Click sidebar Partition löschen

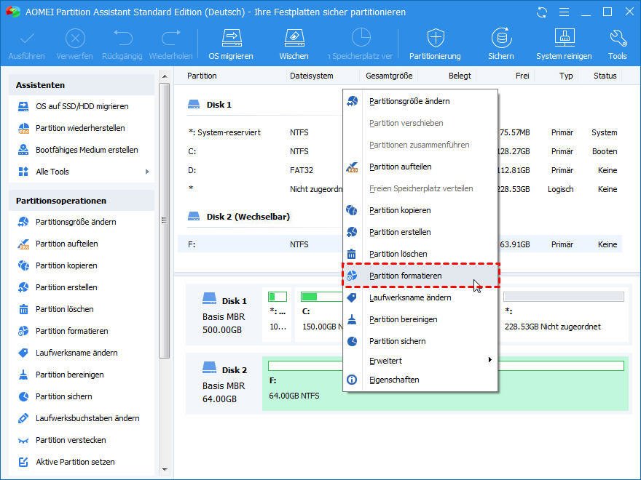tap(65, 309)
